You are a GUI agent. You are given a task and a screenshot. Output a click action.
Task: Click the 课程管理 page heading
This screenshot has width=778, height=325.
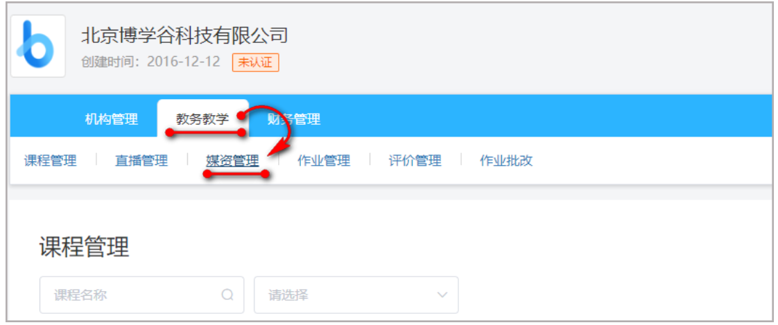click(85, 247)
